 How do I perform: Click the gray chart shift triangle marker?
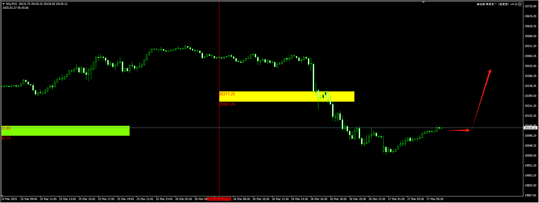[423, 2]
